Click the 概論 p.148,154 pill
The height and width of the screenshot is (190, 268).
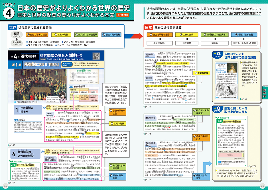(17, 34)
